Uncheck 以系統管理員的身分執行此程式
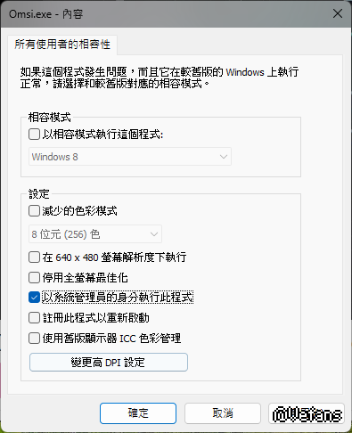 click(34, 298)
